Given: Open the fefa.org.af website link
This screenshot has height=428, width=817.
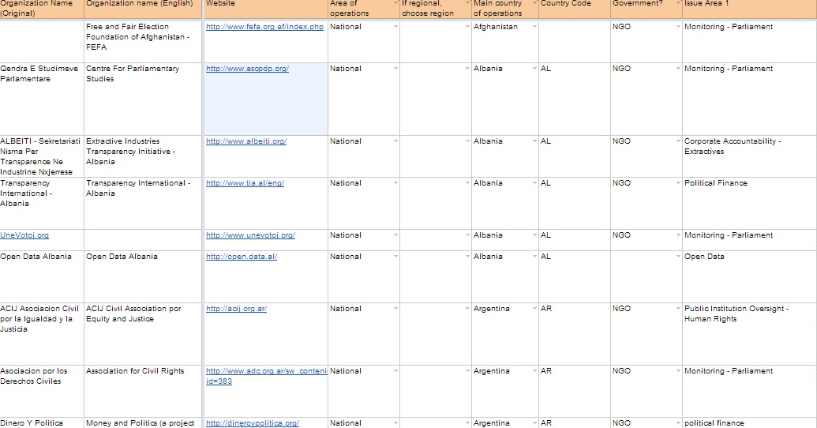Looking at the screenshot, I should 264,27.
